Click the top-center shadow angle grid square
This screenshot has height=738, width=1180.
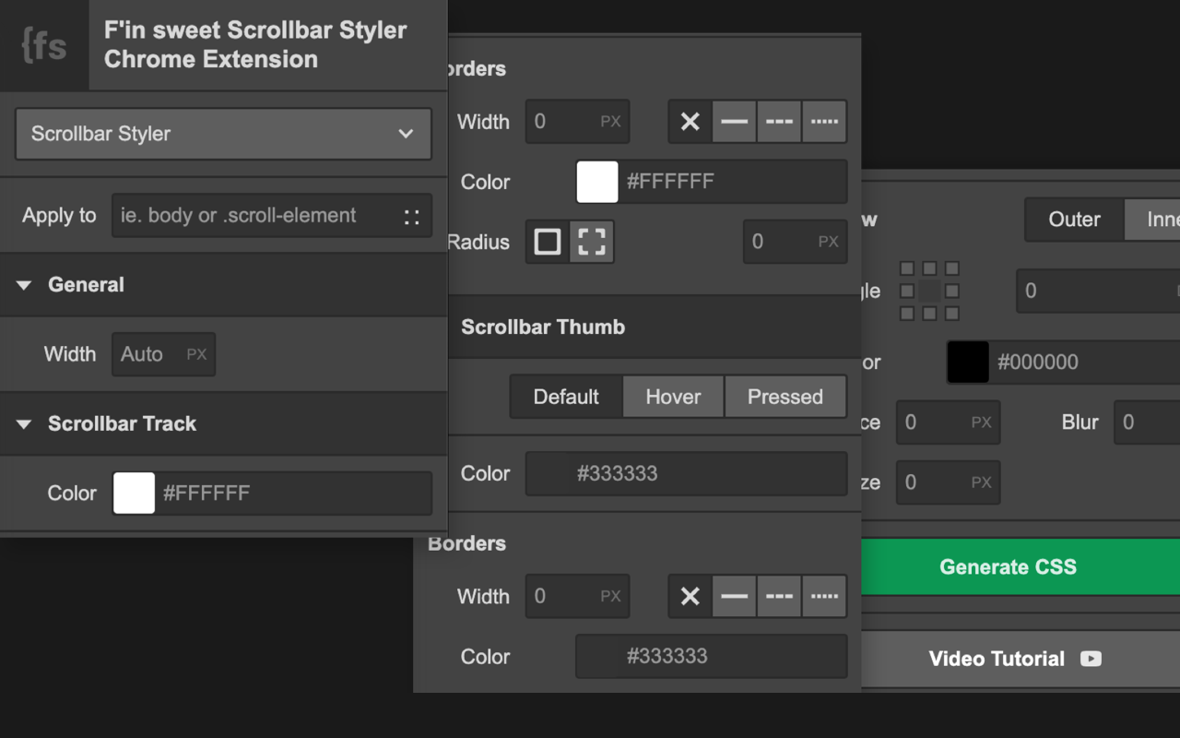tap(929, 268)
